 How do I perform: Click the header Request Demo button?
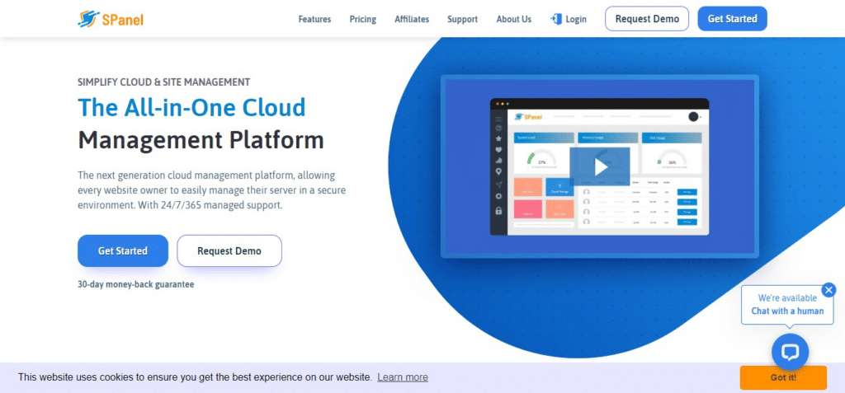click(x=647, y=19)
